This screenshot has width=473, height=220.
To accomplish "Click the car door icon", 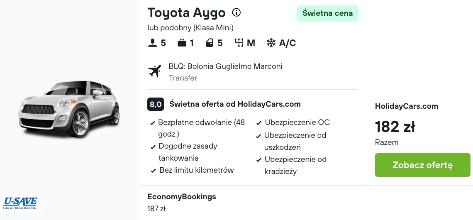I will tap(210, 43).
